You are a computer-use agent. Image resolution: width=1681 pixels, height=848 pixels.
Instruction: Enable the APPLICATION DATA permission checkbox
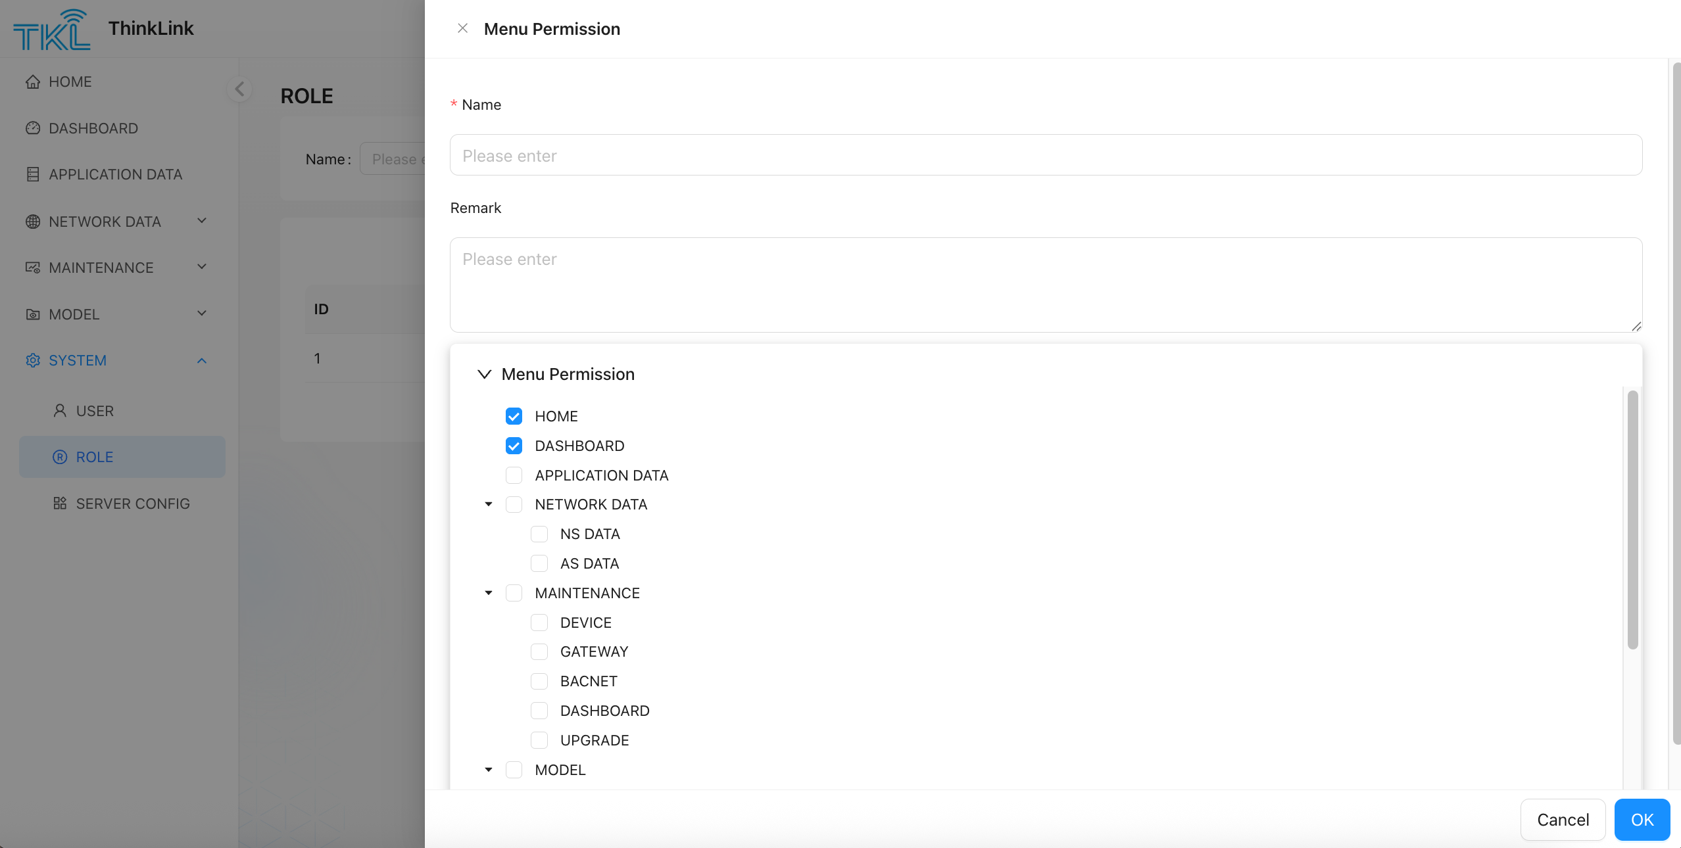(514, 475)
